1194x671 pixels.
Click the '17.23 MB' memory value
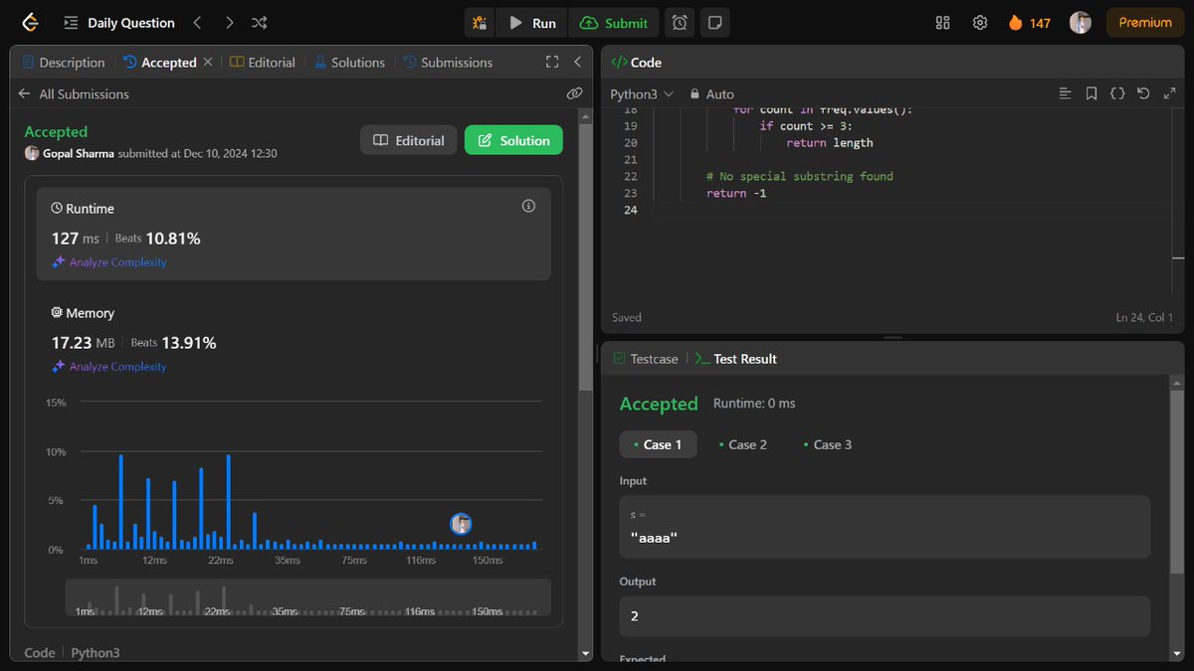pos(84,343)
